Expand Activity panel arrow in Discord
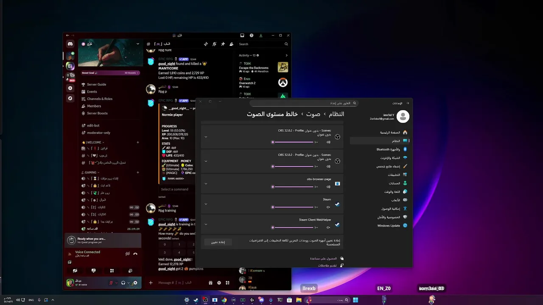 (x=286, y=55)
